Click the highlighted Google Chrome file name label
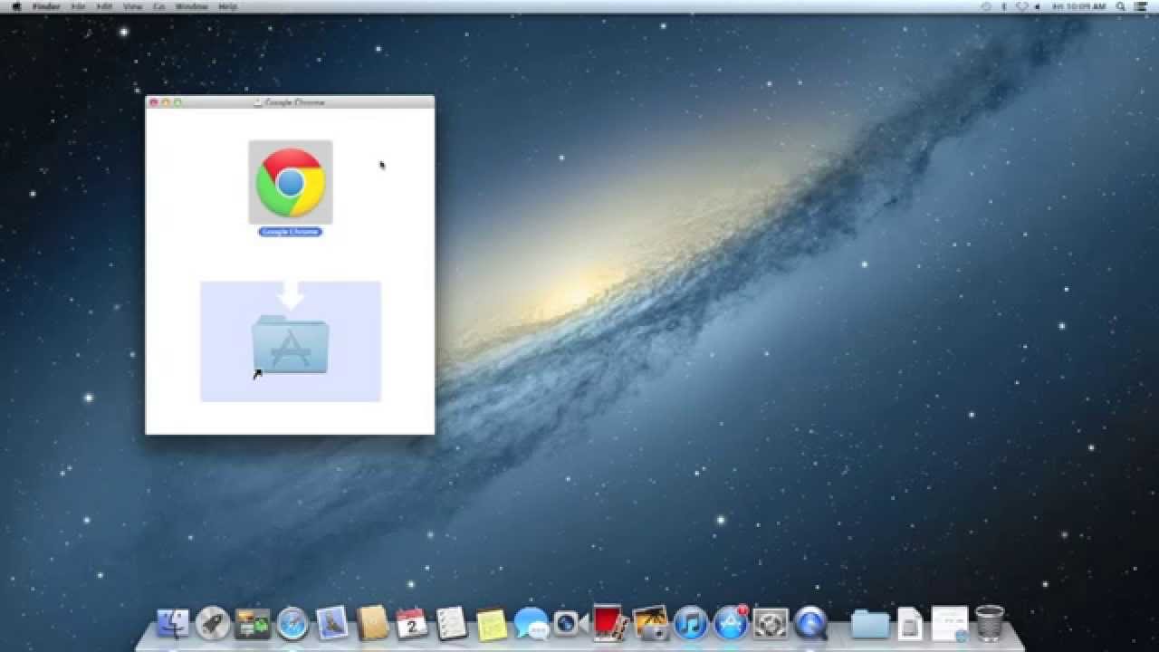Screen dimensions: 1159x652 click(290, 232)
